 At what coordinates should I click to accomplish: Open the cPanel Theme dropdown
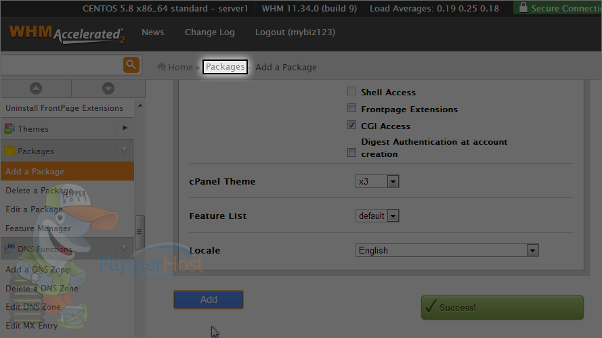click(x=377, y=181)
